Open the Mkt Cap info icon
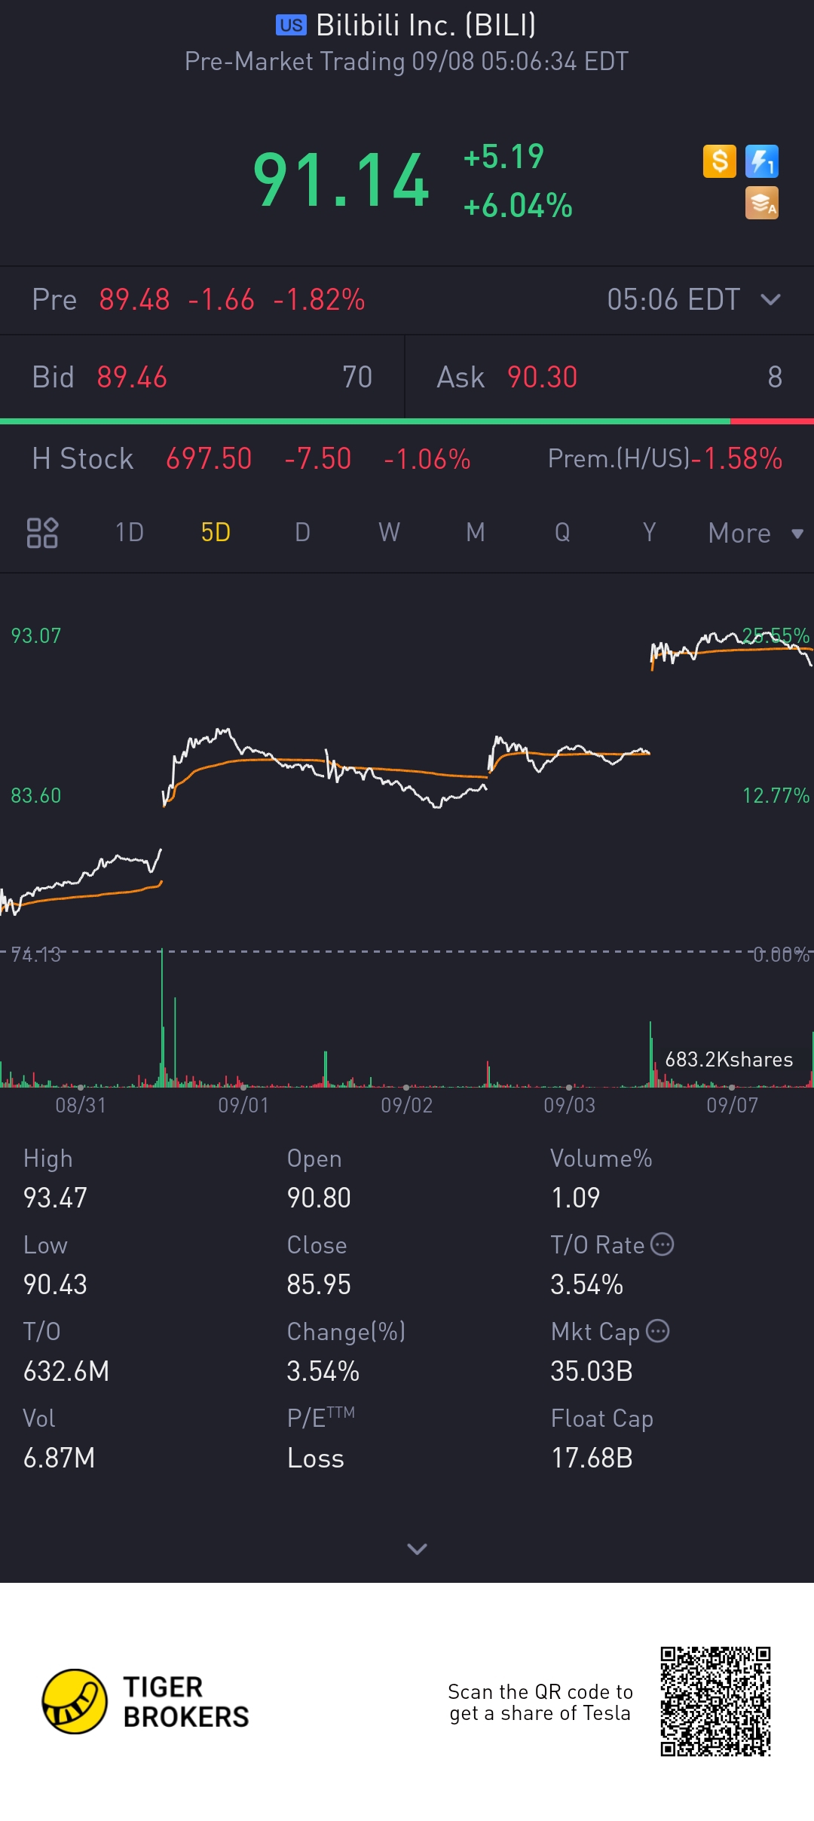 657,1331
